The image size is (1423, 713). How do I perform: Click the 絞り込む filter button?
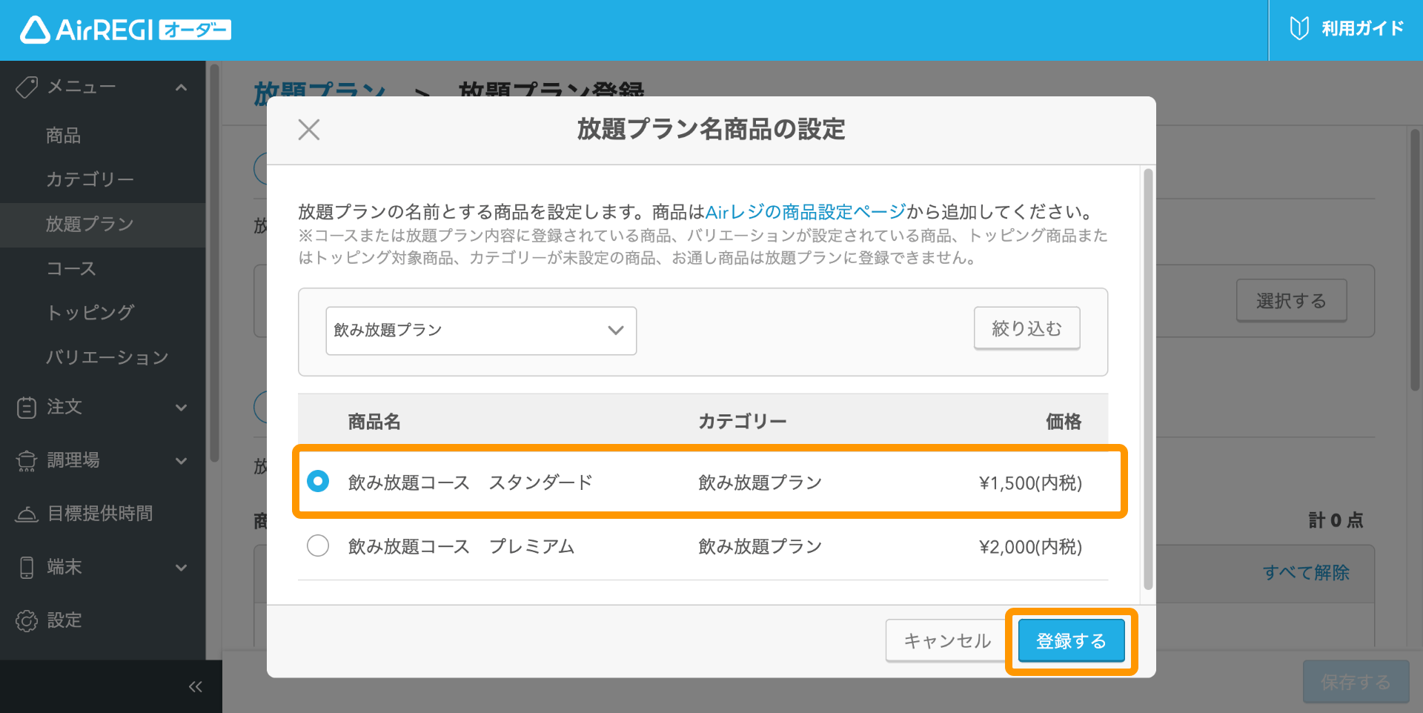point(1026,328)
